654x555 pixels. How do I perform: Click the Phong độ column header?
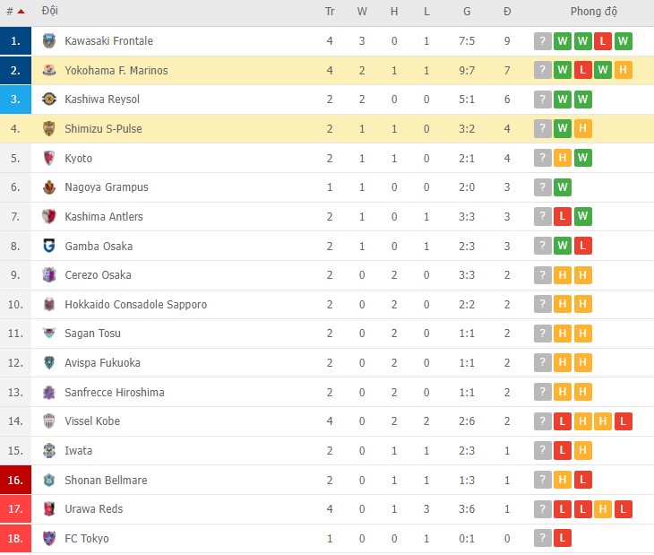[x=594, y=12]
